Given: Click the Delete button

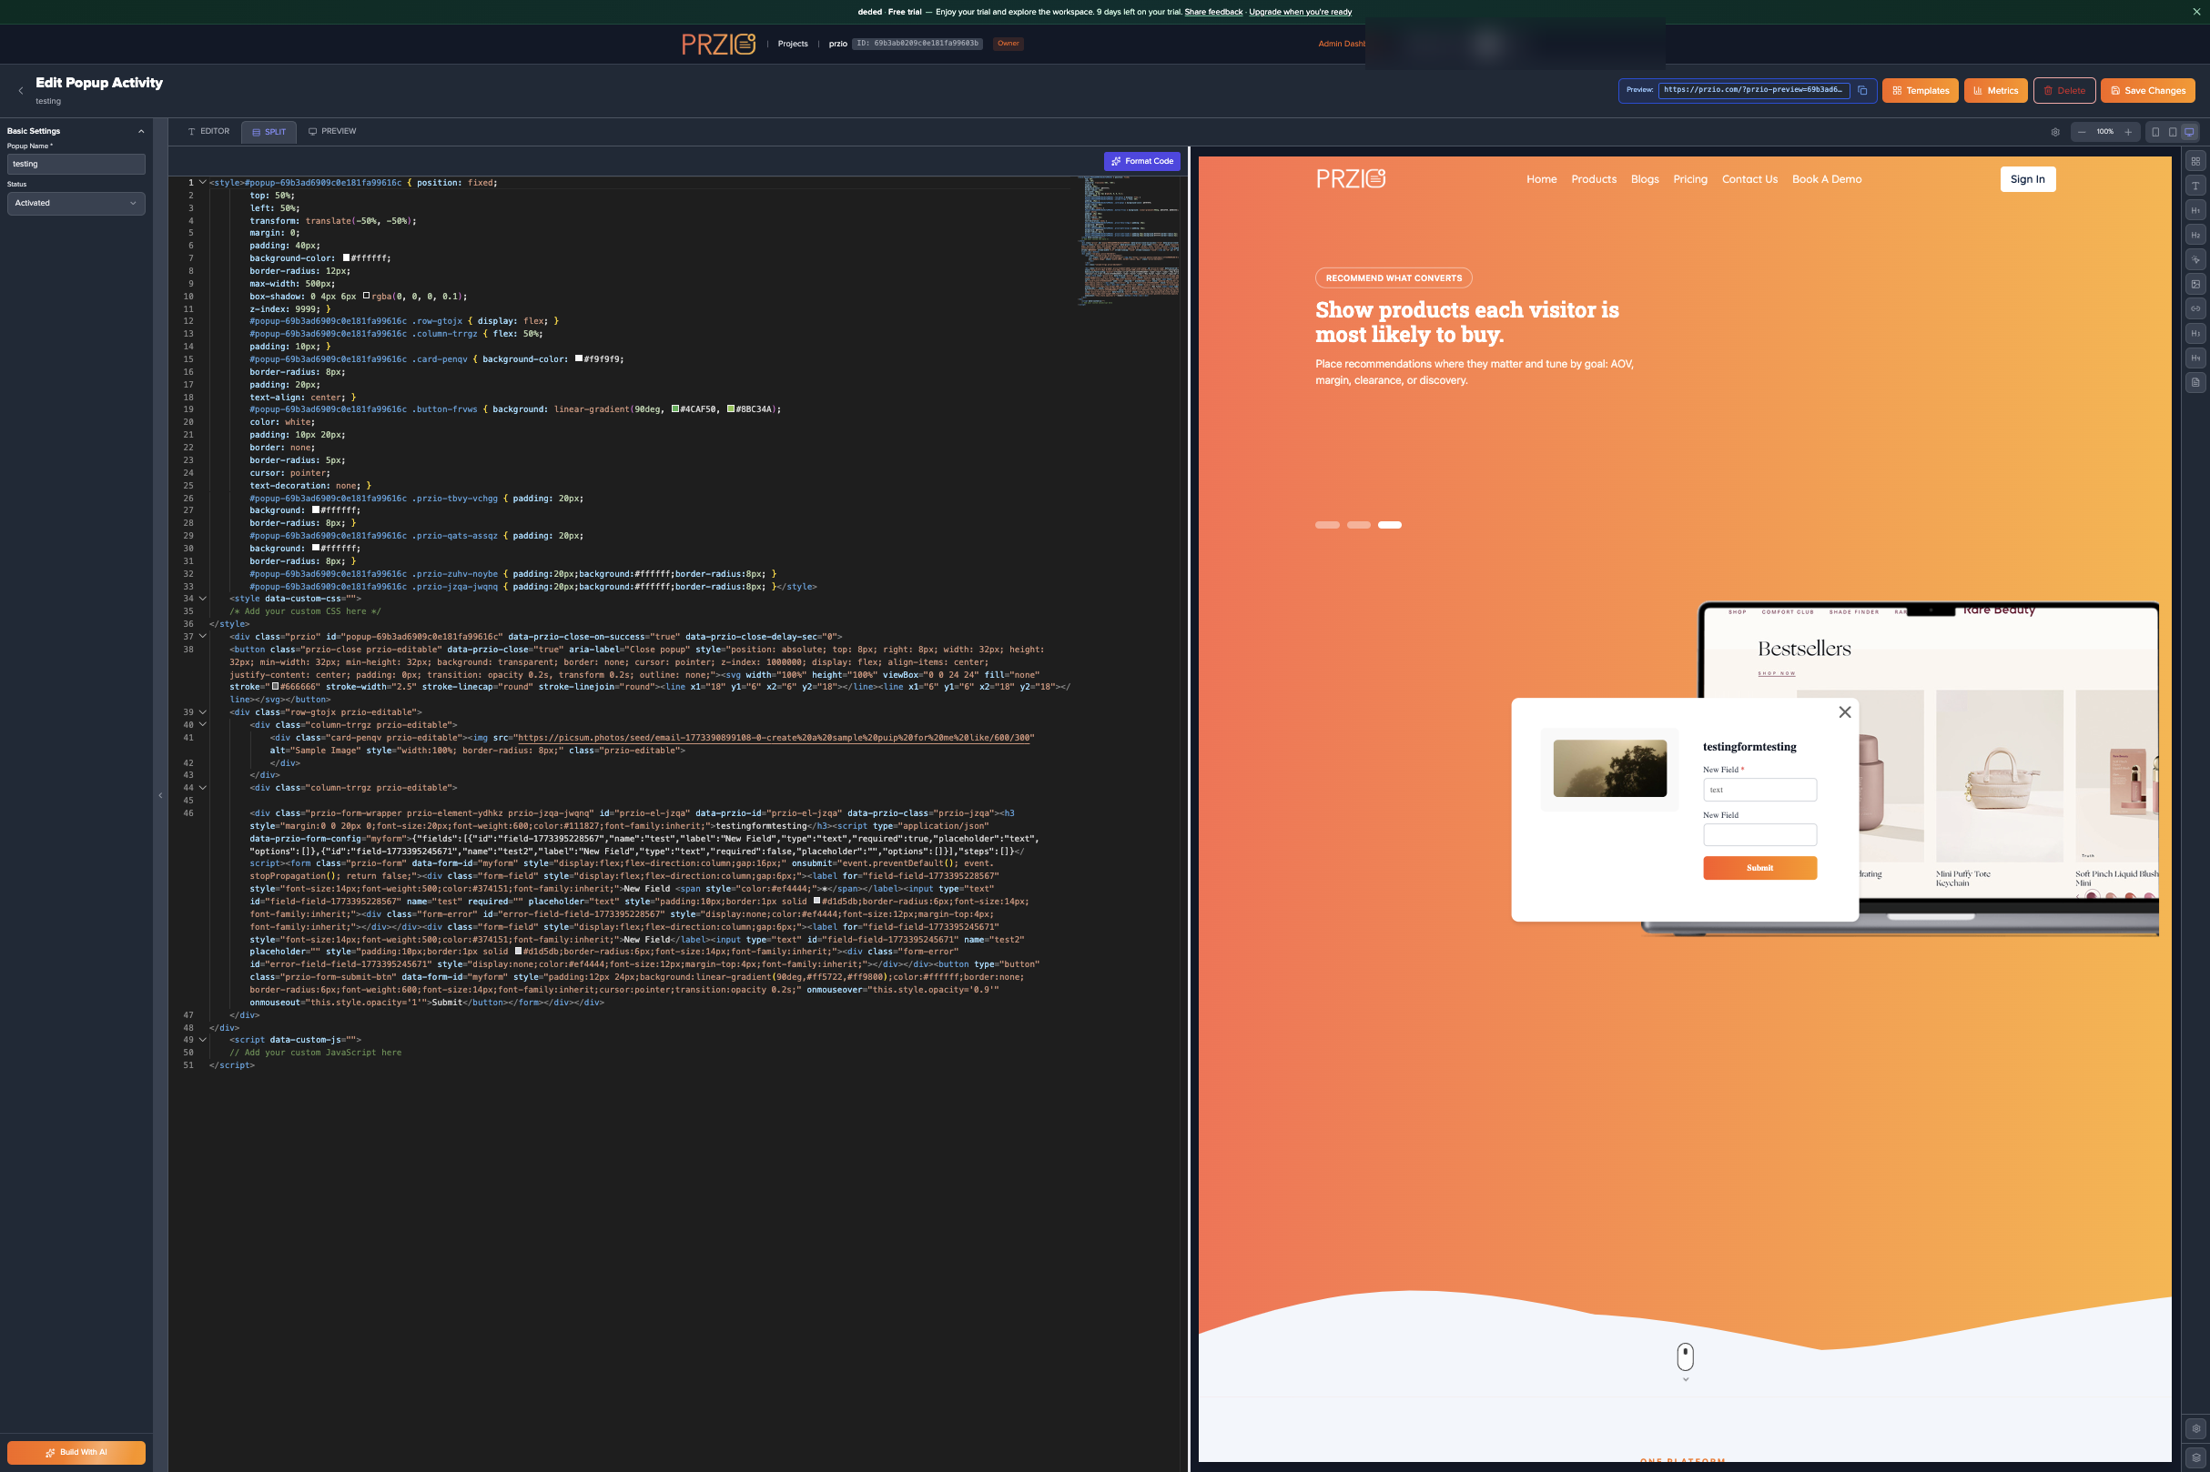Looking at the screenshot, I should 2064,91.
